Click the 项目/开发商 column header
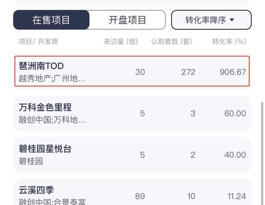 click(39, 42)
